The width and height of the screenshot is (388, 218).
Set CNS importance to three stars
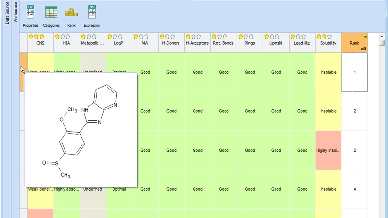pos(42,37)
